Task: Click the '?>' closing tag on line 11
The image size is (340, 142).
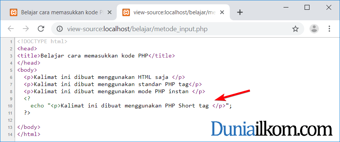Action: point(27,113)
